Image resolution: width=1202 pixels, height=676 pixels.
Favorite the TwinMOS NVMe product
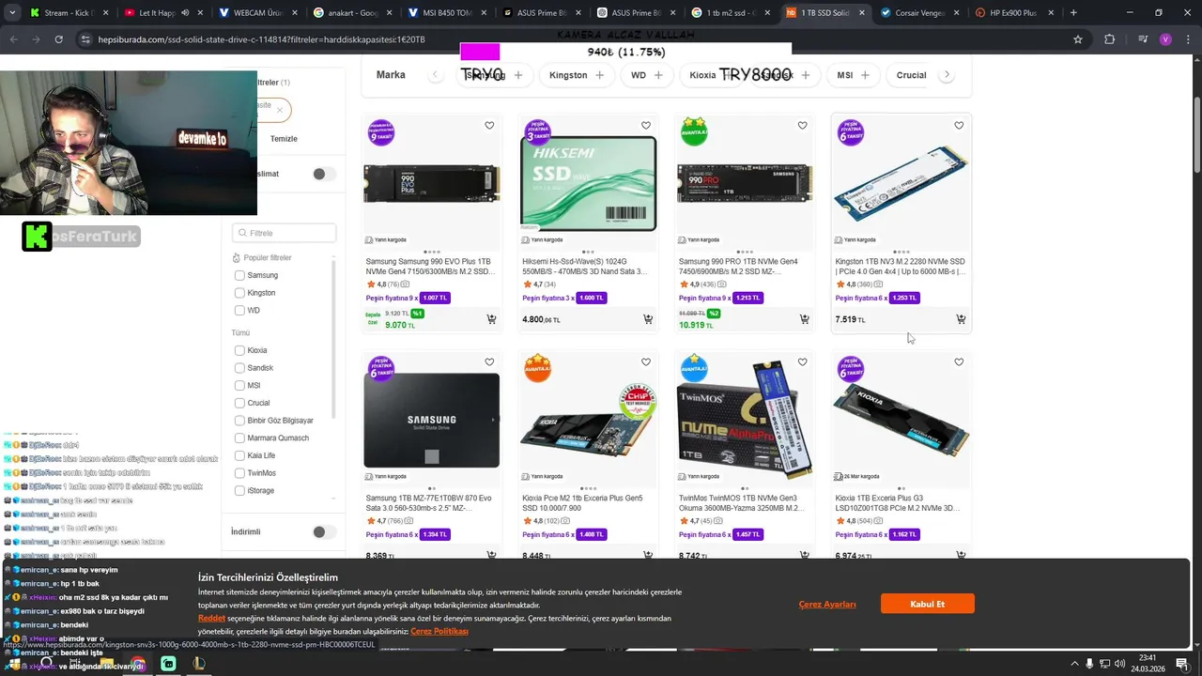tap(802, 362)
